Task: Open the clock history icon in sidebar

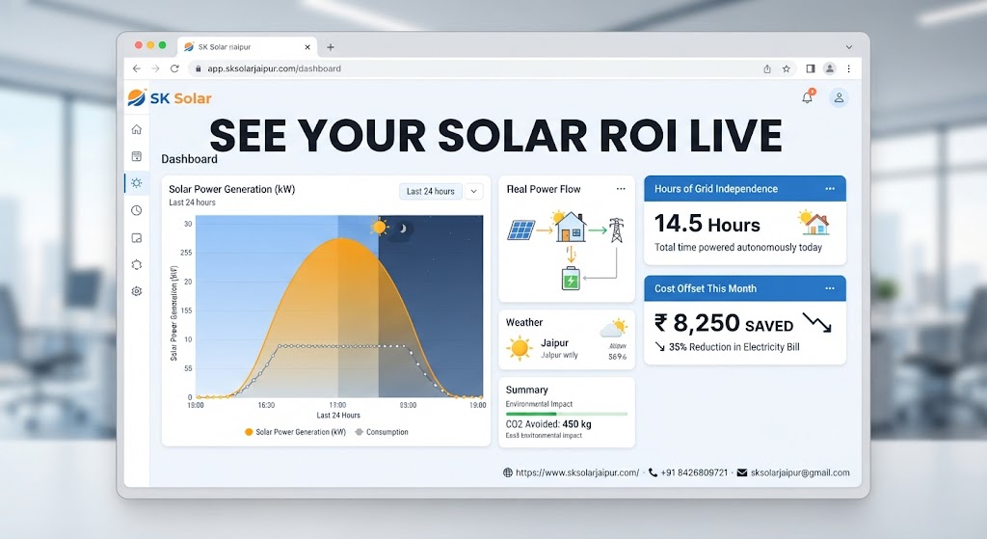Action: [137, 210]
